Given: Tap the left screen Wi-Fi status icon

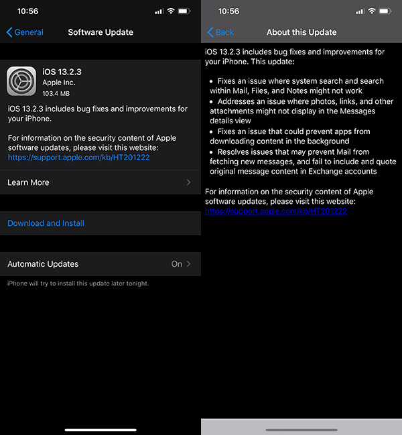Looking at the screenshot, I should click(171, 11).
